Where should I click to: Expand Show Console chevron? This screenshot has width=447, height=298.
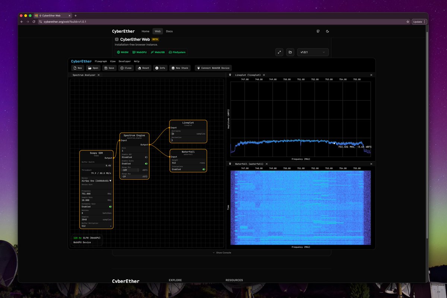tap(213, 253)
